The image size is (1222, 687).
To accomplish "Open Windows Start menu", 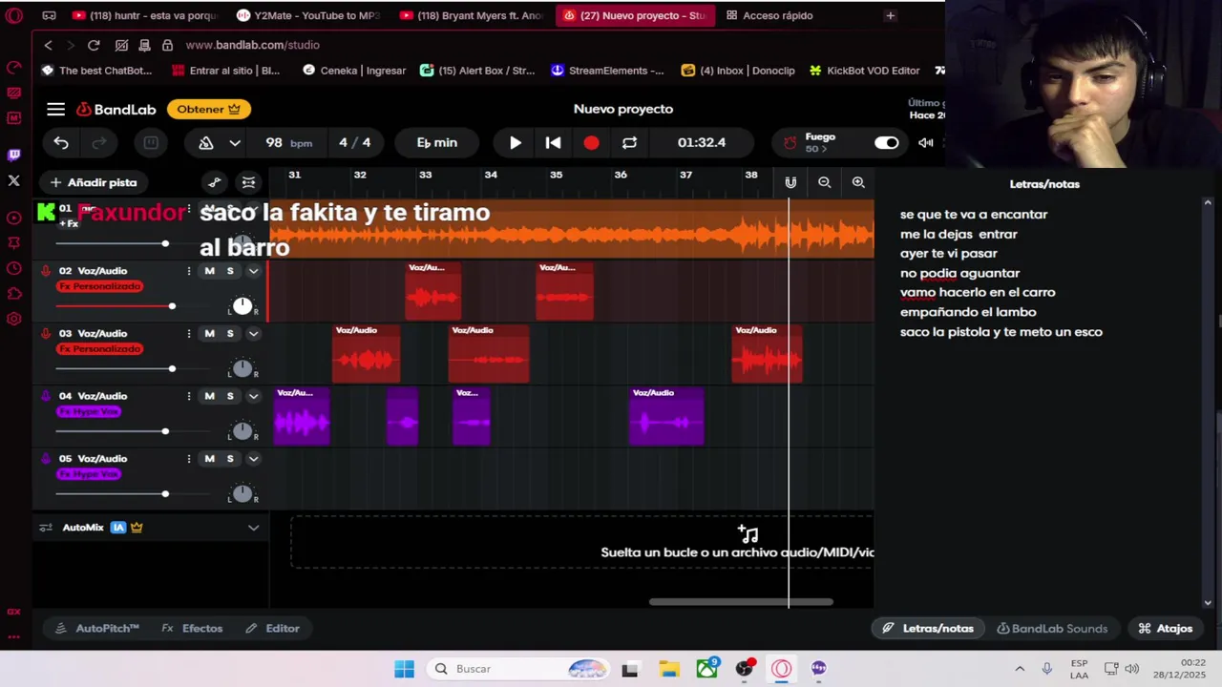I will (x=404, y=669).
